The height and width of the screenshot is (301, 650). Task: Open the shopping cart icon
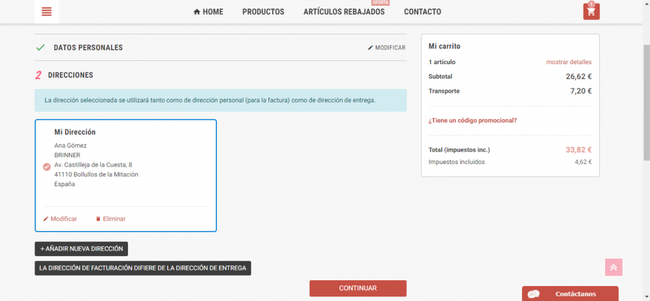pos(591,11)
